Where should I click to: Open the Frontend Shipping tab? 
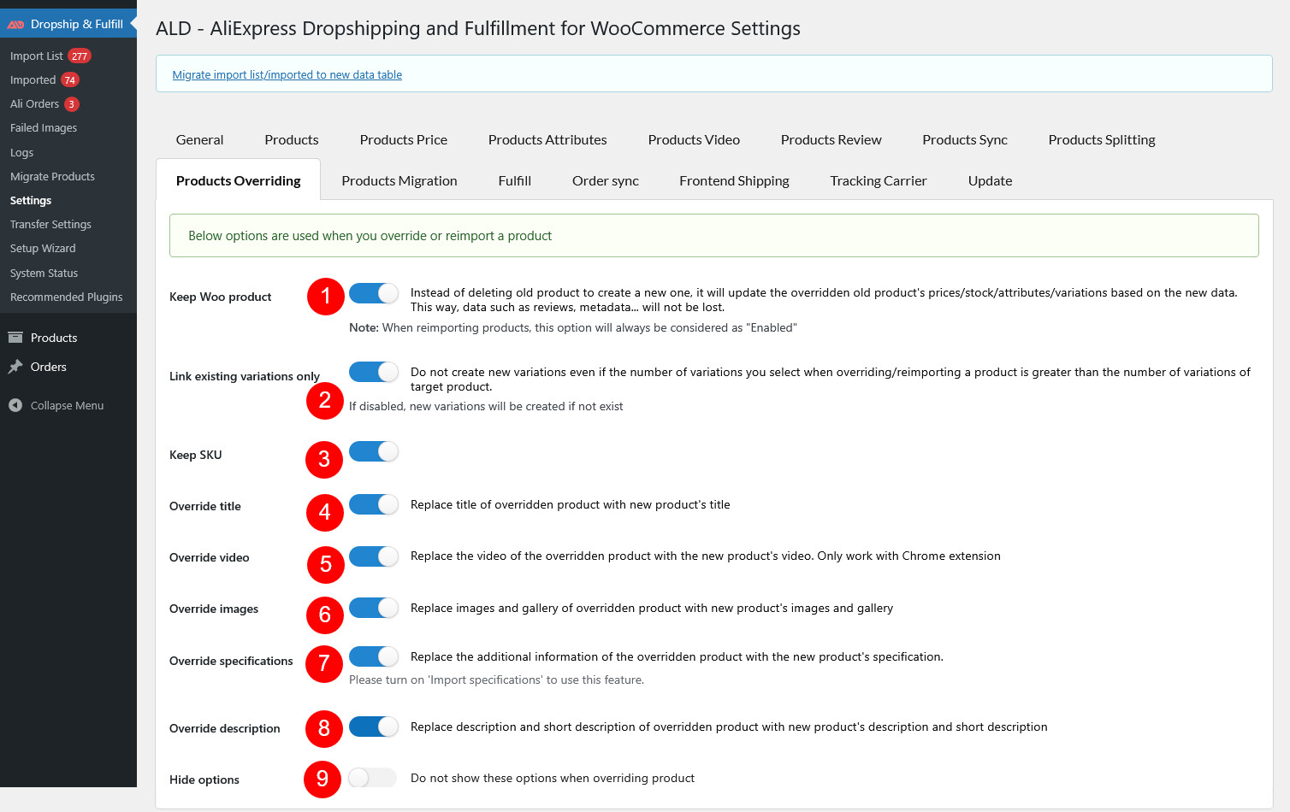(734, 180)
